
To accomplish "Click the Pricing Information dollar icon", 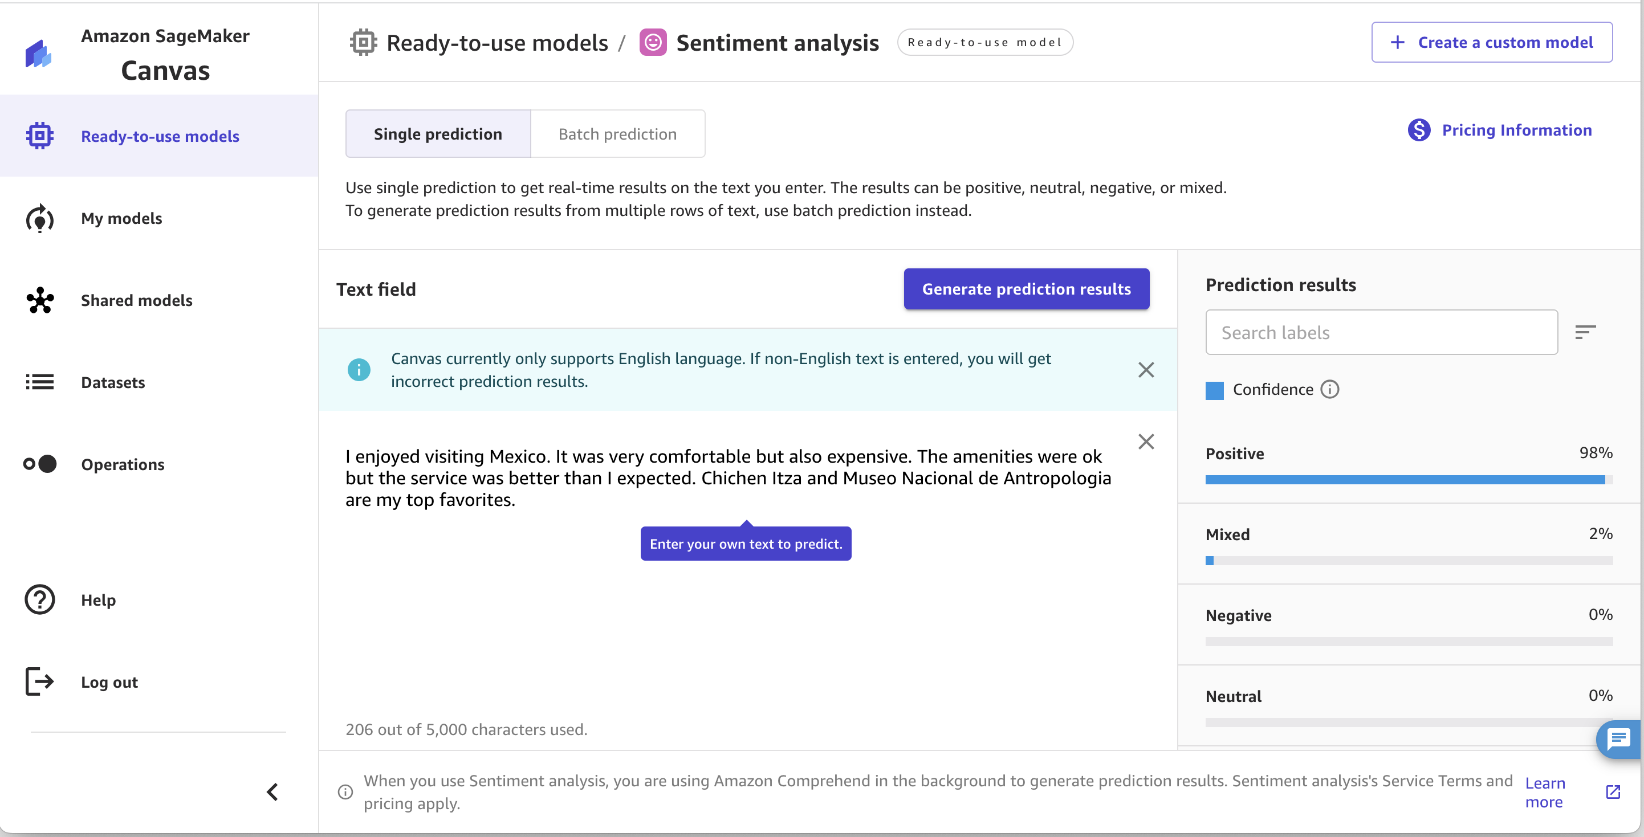I will [1419, 129].
